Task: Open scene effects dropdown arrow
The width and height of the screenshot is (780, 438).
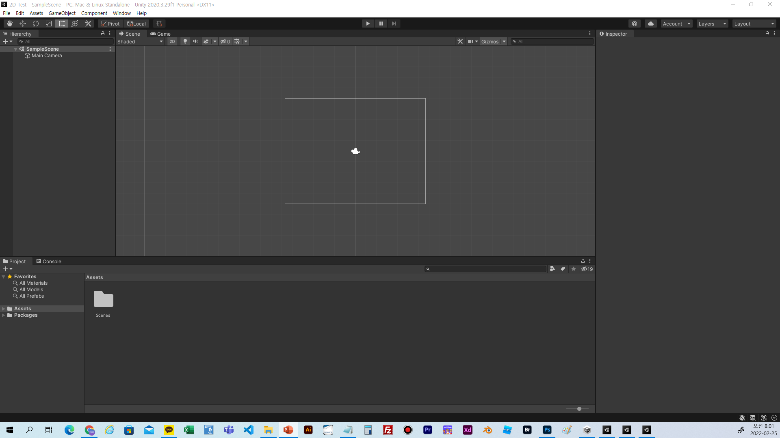Action: tap(215, 41)
